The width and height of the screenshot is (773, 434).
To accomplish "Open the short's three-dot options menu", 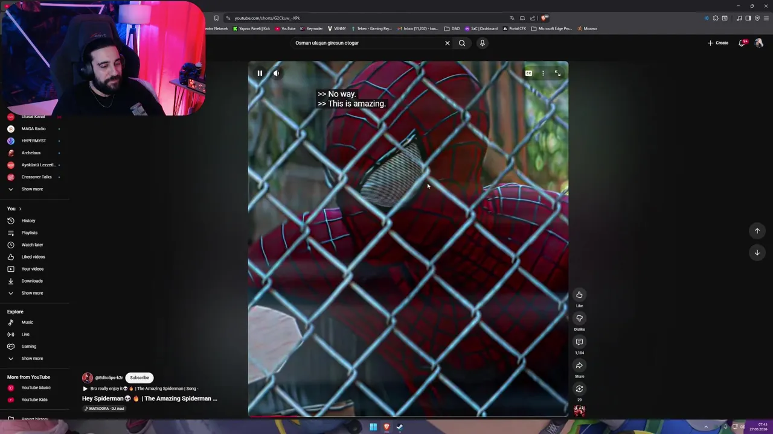I will coord(543,74).
